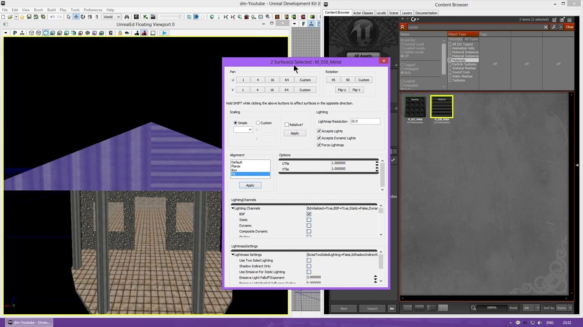
Task: Open the search wrench settings icon
Action: (554, 27)
